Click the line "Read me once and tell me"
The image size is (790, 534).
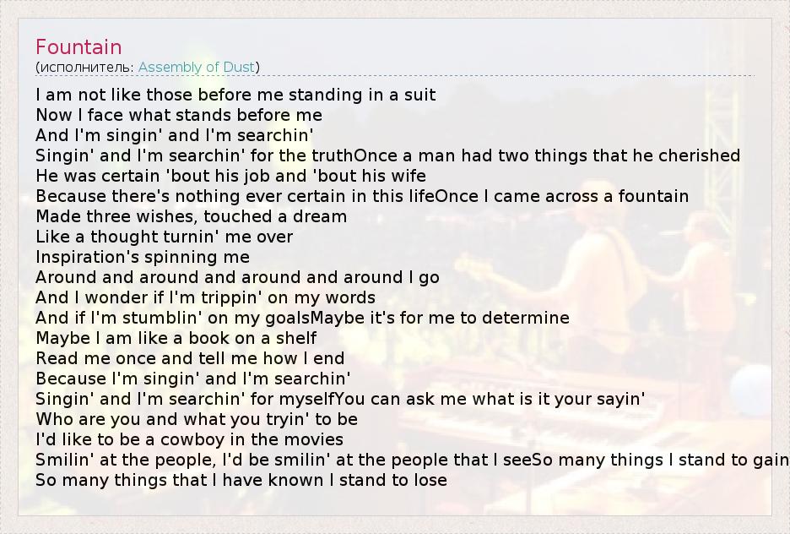pos(190,358)
